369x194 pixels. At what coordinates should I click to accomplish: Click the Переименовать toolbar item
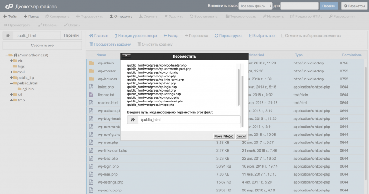coord(241,17)
